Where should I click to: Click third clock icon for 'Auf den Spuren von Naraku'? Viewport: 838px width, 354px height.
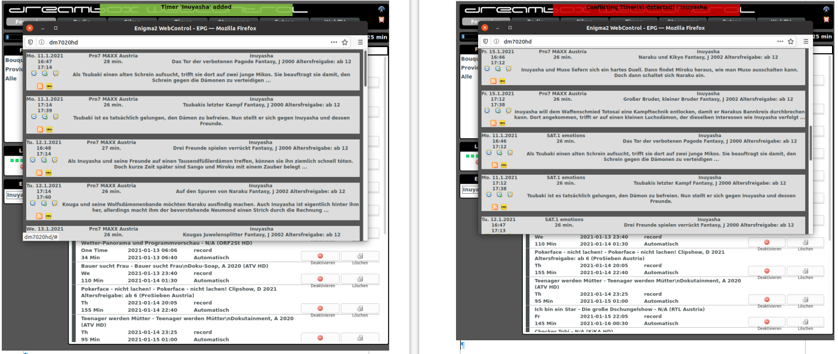56,203
